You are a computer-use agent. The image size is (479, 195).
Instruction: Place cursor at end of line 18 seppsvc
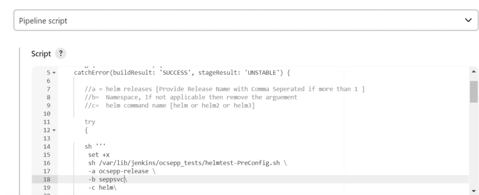(x=125, y=179)
